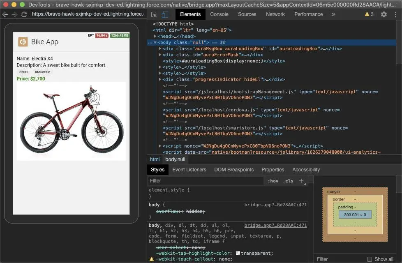Expand the first collapsed style node
Viewport: 402px width, 263px height.
[160, 67]
